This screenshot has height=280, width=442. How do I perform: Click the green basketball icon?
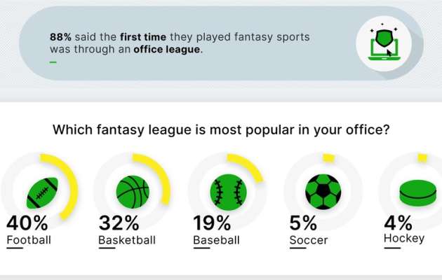click(x=133, y=191)
